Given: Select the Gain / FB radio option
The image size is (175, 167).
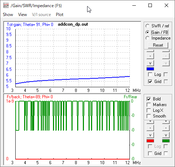Looking at the screenshot, I should (x=148, y=32).
